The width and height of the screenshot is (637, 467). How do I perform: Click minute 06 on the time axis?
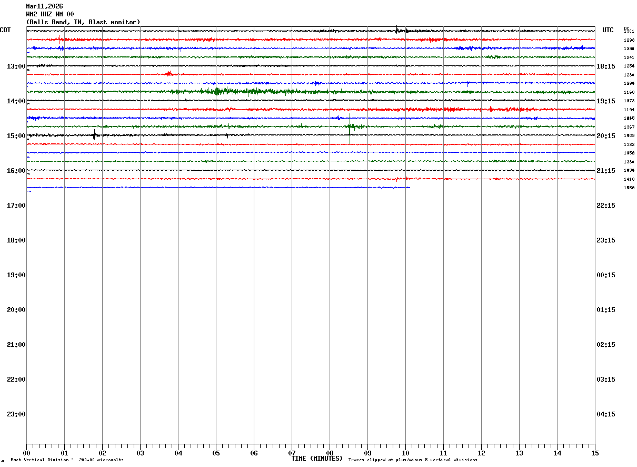tap(254, 453)
